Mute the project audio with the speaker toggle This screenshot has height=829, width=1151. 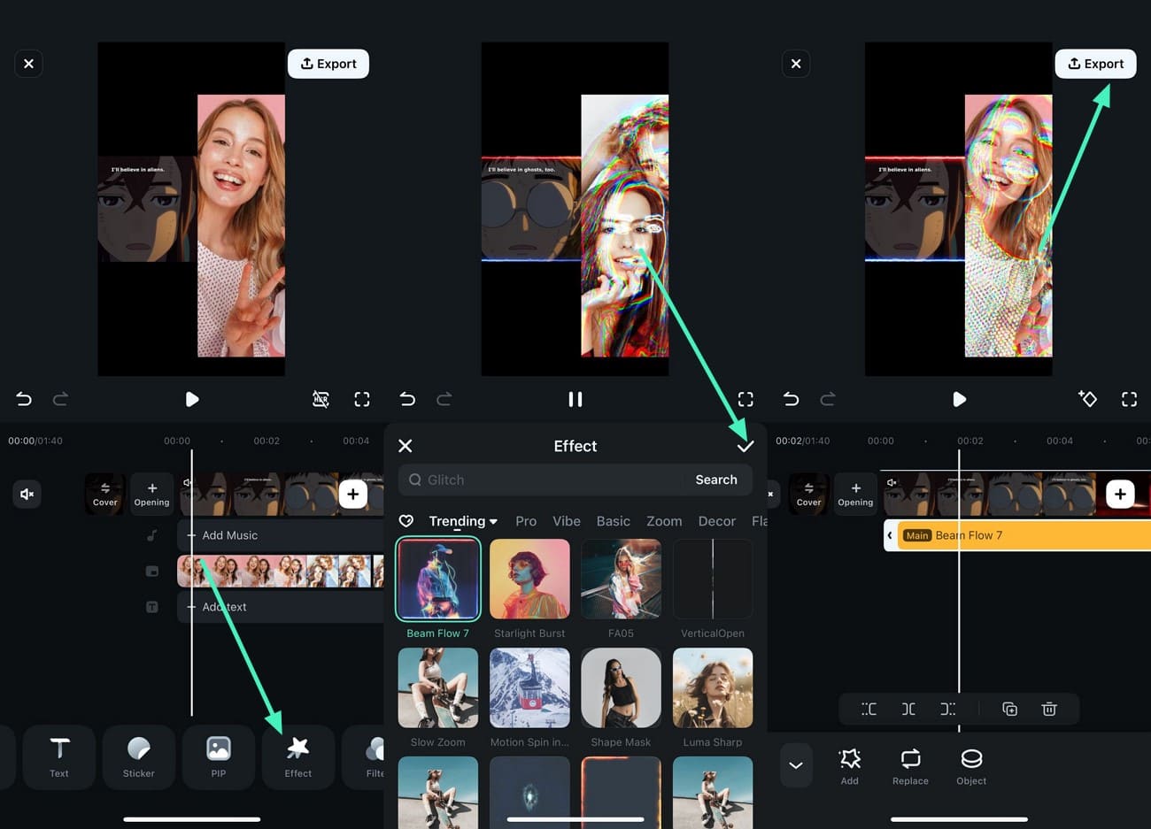27,494
